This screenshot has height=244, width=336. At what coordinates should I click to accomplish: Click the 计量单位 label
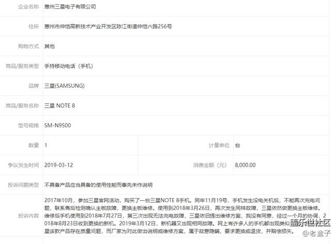pyautogui.click(x=219, y=145)
